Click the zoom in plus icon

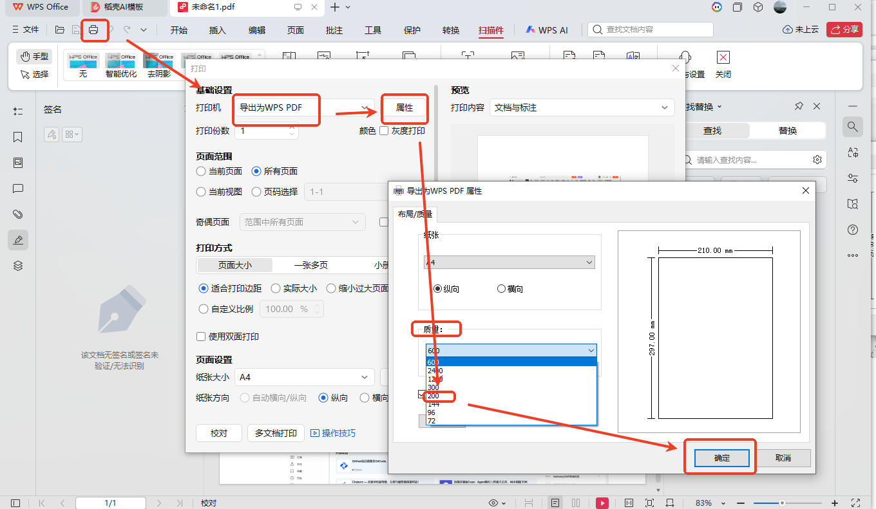tap(835, 503)
